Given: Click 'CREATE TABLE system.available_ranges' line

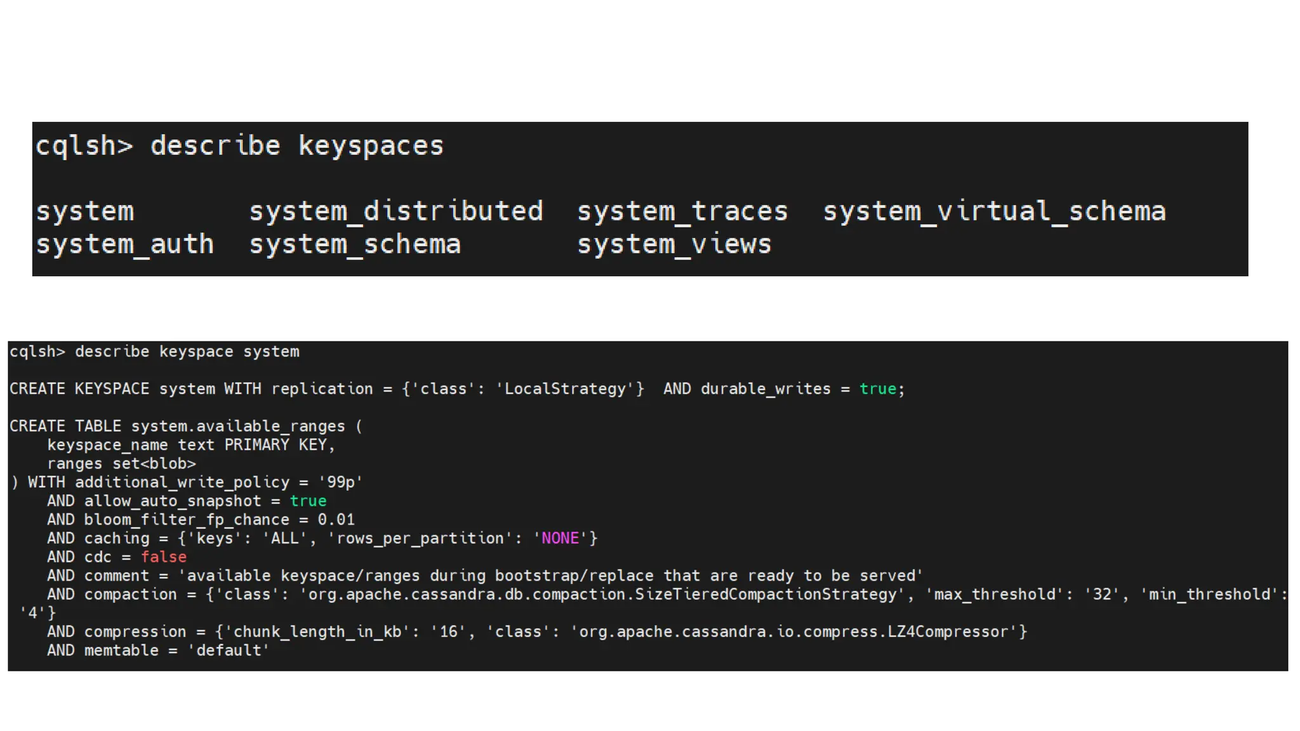Looking at the screenshot, I should [185, 426].
